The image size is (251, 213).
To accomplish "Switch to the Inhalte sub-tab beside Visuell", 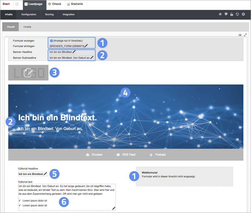I will pos(27,27).
